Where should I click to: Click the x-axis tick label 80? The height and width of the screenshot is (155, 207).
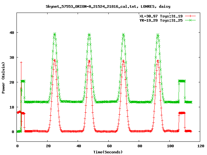(140, 146)
